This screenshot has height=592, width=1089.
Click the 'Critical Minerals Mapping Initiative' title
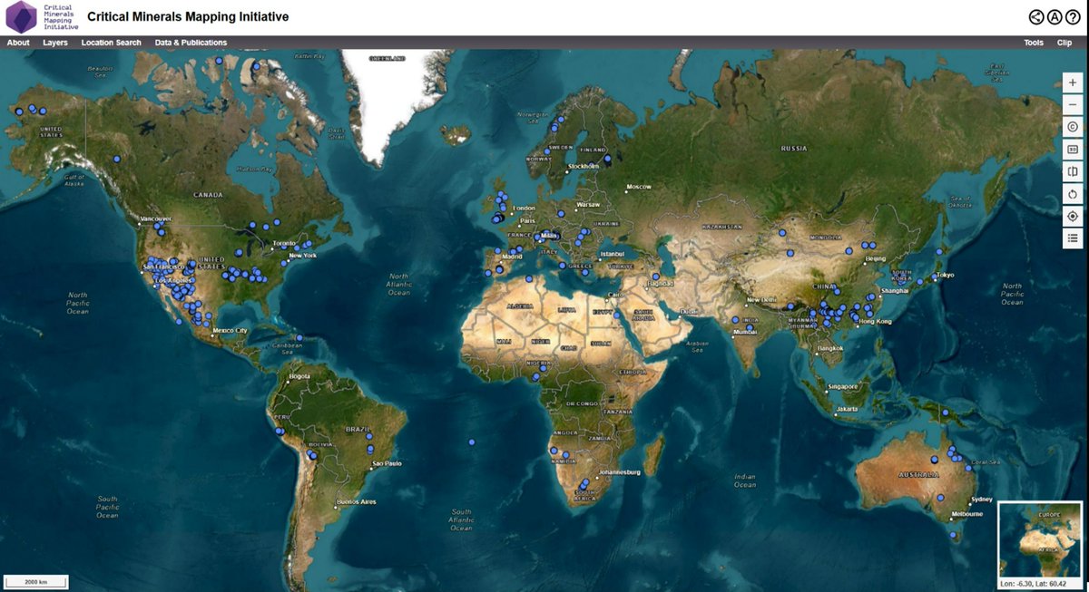188,17
